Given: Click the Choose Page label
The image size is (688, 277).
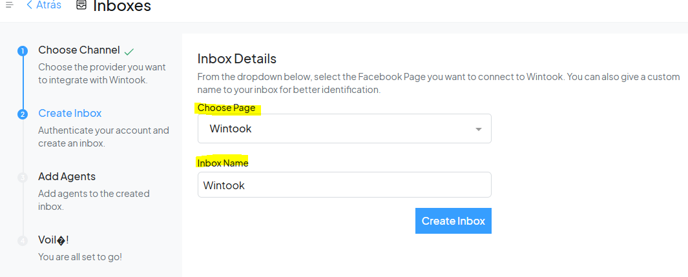Looking at the screenshot, I should point(226,108).
